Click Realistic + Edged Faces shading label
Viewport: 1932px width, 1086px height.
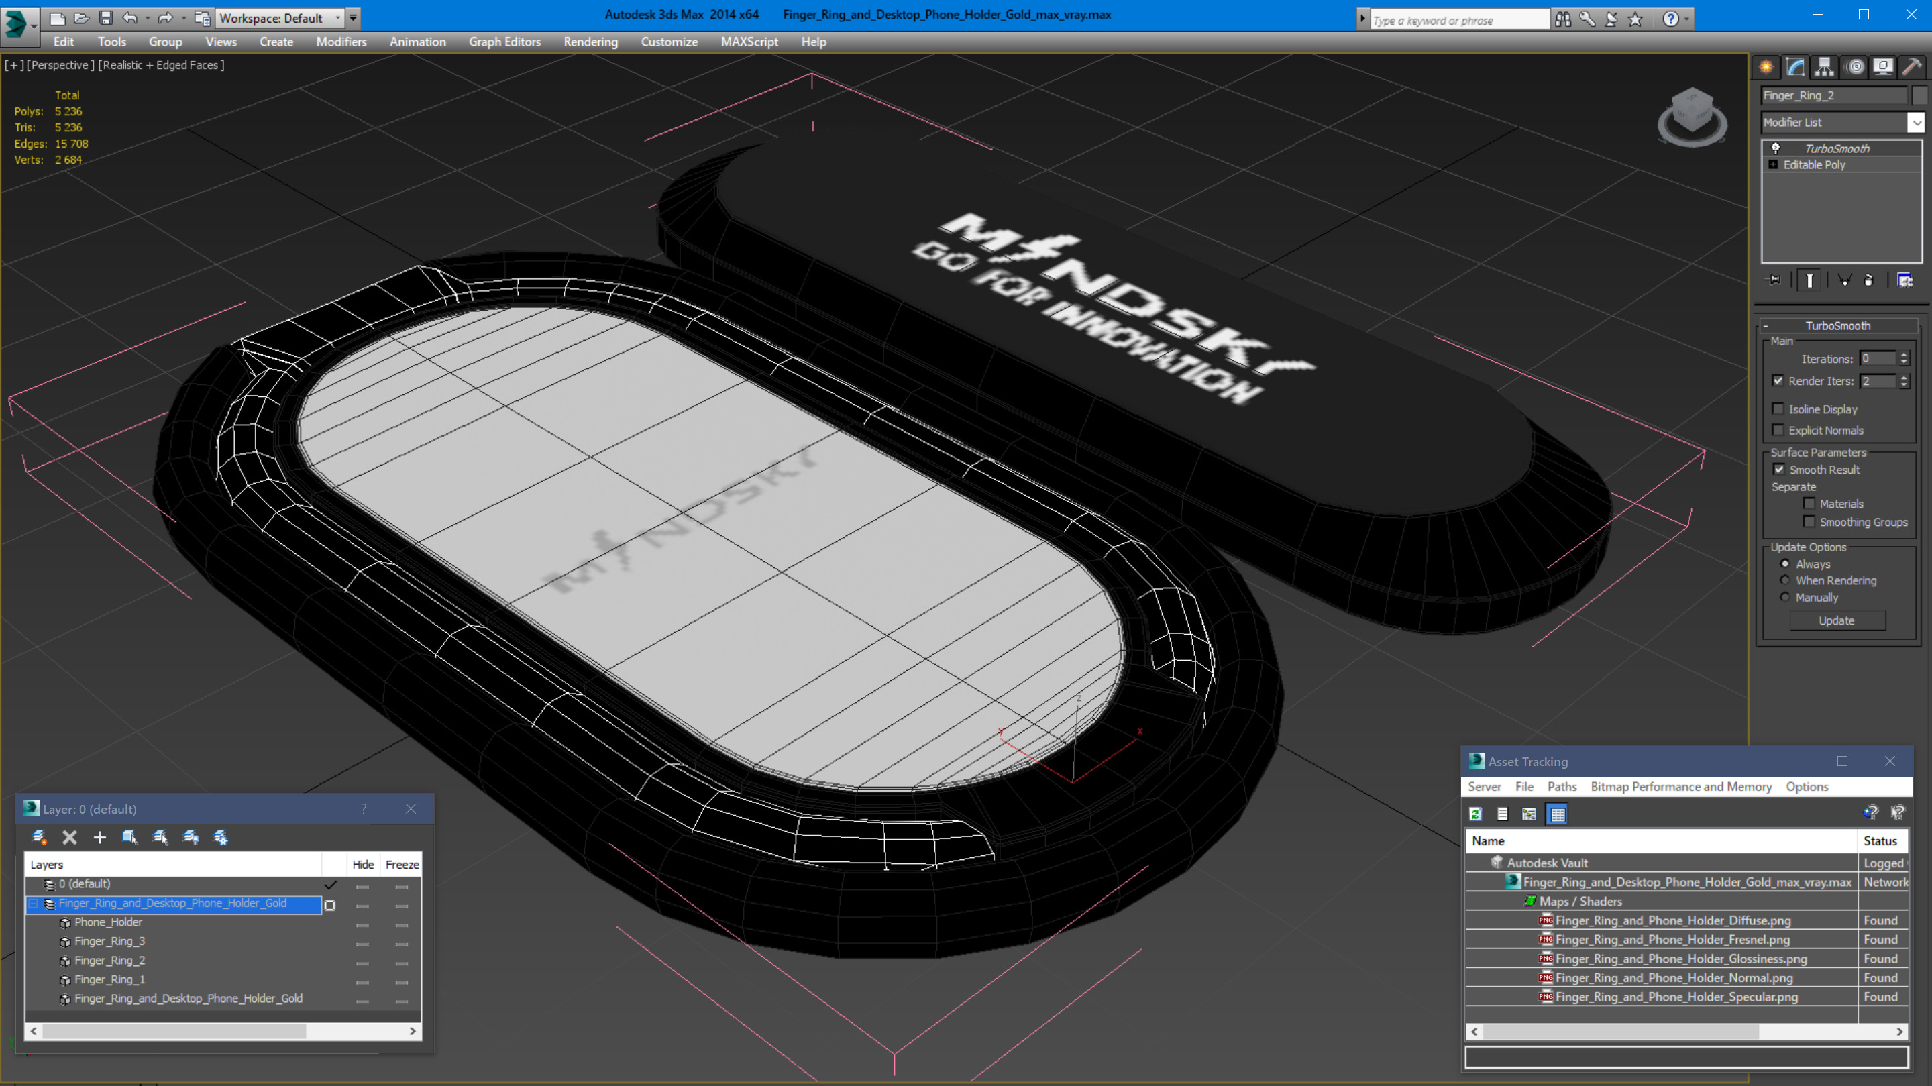[162, 65]
